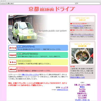Go back with the browser back arrow
Screen dimensions: 101x101
tap(2, 3)
